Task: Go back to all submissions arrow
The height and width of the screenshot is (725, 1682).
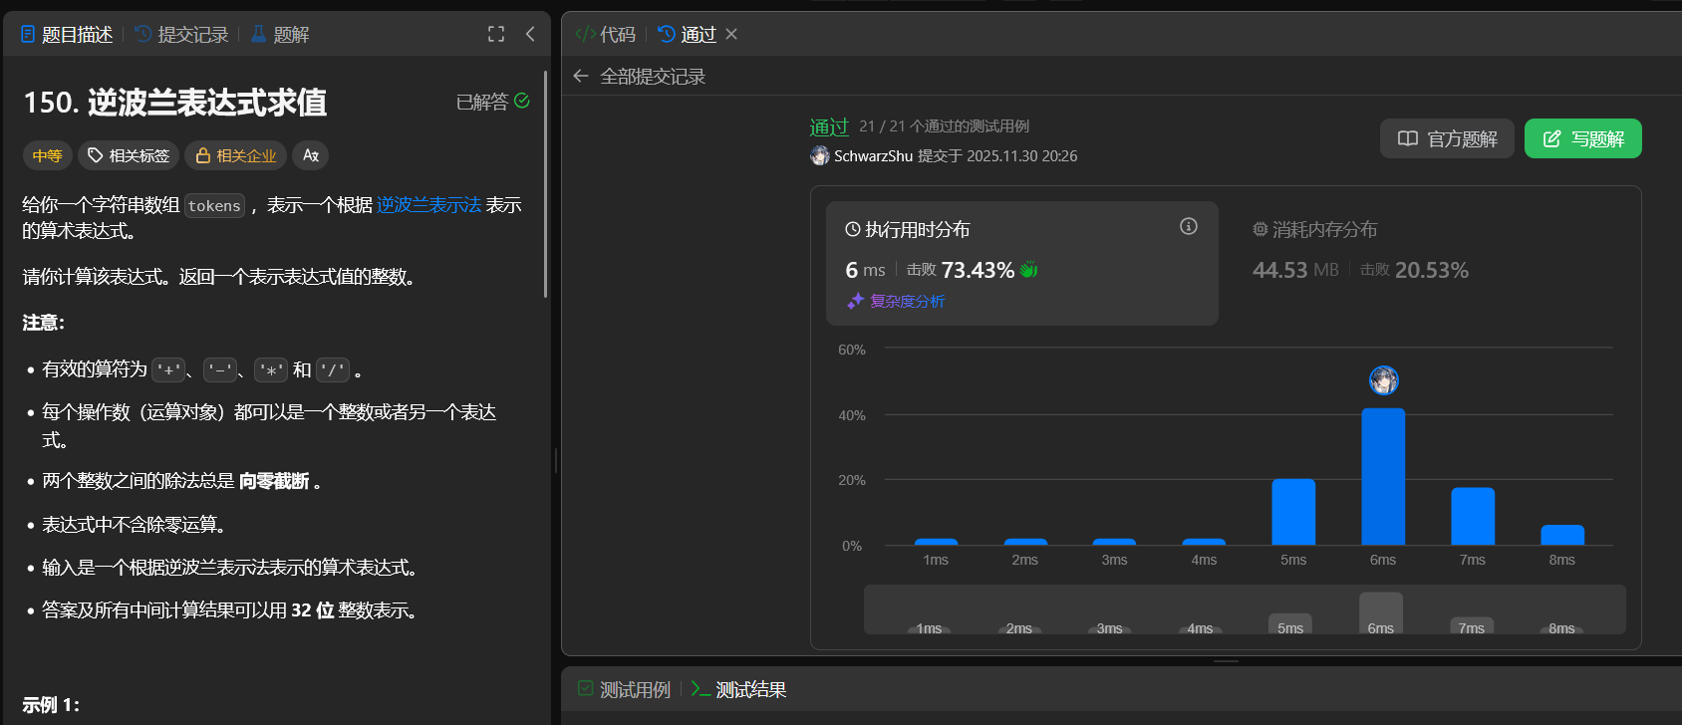Action: pyautogui.click(x=581, y=76)
